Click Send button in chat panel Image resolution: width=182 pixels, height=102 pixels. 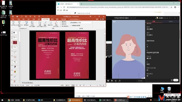(x=176, y=80)
